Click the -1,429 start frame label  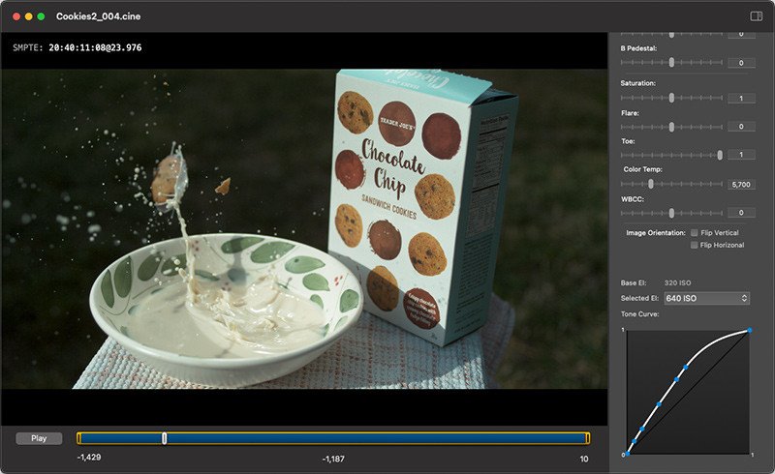[x=89, y=458]
